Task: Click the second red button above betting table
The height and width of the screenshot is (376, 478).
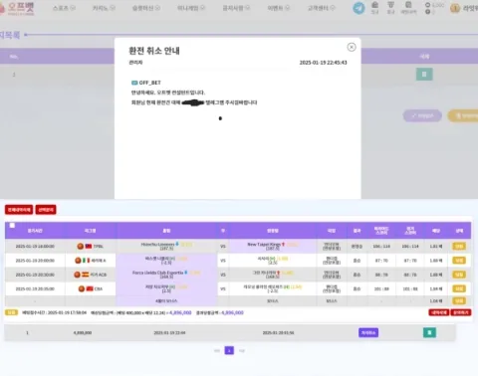Action: click(x=46, y=210)
